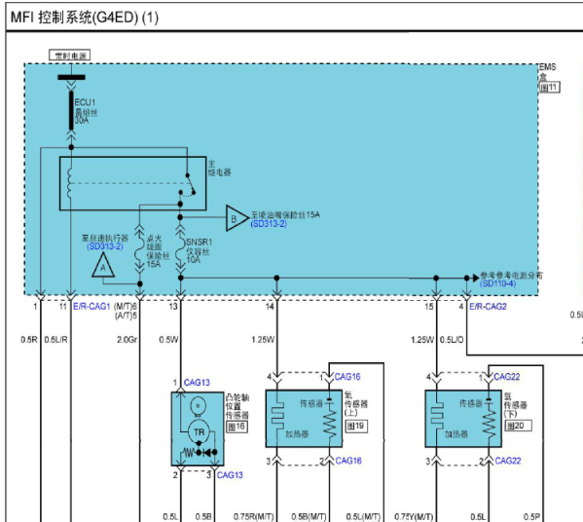Click the 0.5W wire label
The image size is (583, 522).
coord(168,340)
